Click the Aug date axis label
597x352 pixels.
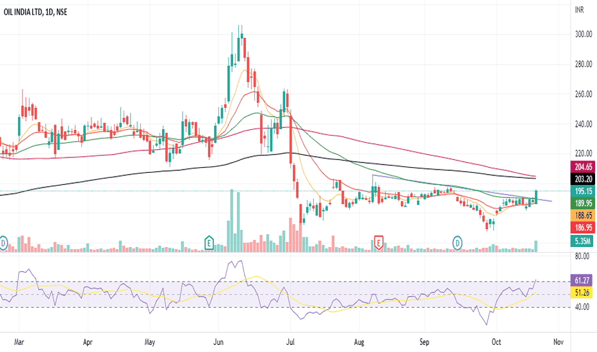coord(359,342)
